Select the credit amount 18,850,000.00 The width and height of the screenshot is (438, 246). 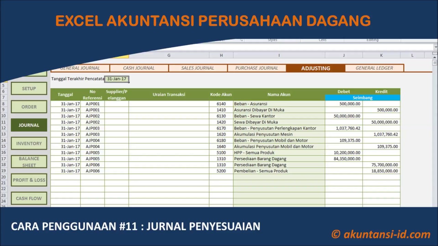(x=381, y=171)
